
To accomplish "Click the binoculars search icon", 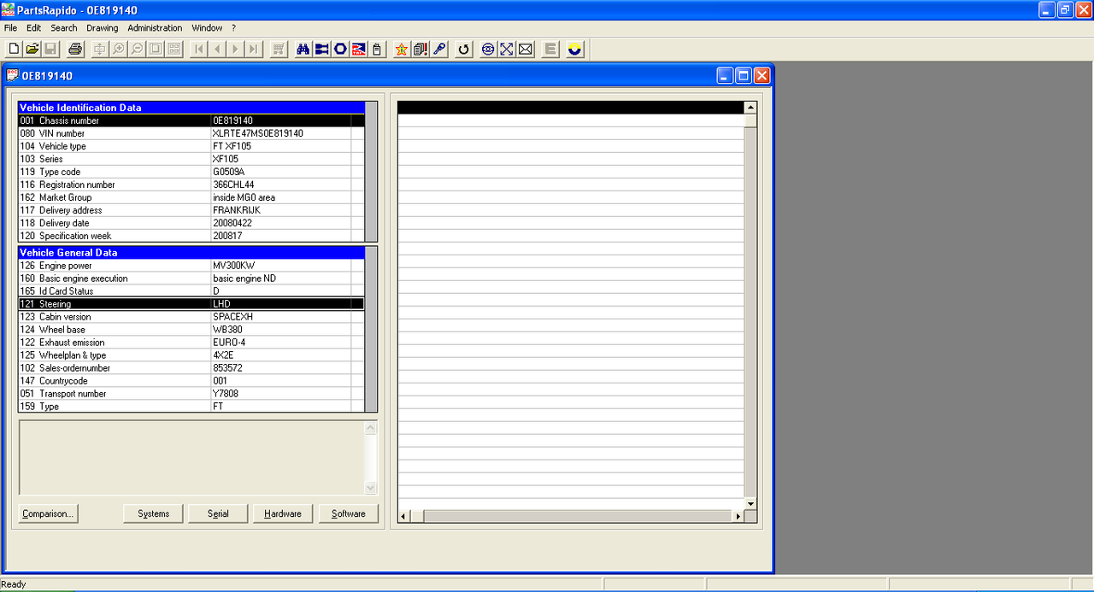I will coord(303,50).
